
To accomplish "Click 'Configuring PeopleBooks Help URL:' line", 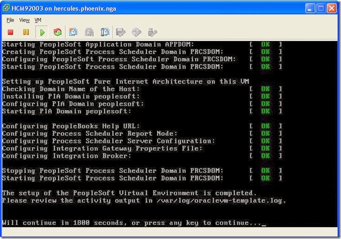I will click(71, 126).
